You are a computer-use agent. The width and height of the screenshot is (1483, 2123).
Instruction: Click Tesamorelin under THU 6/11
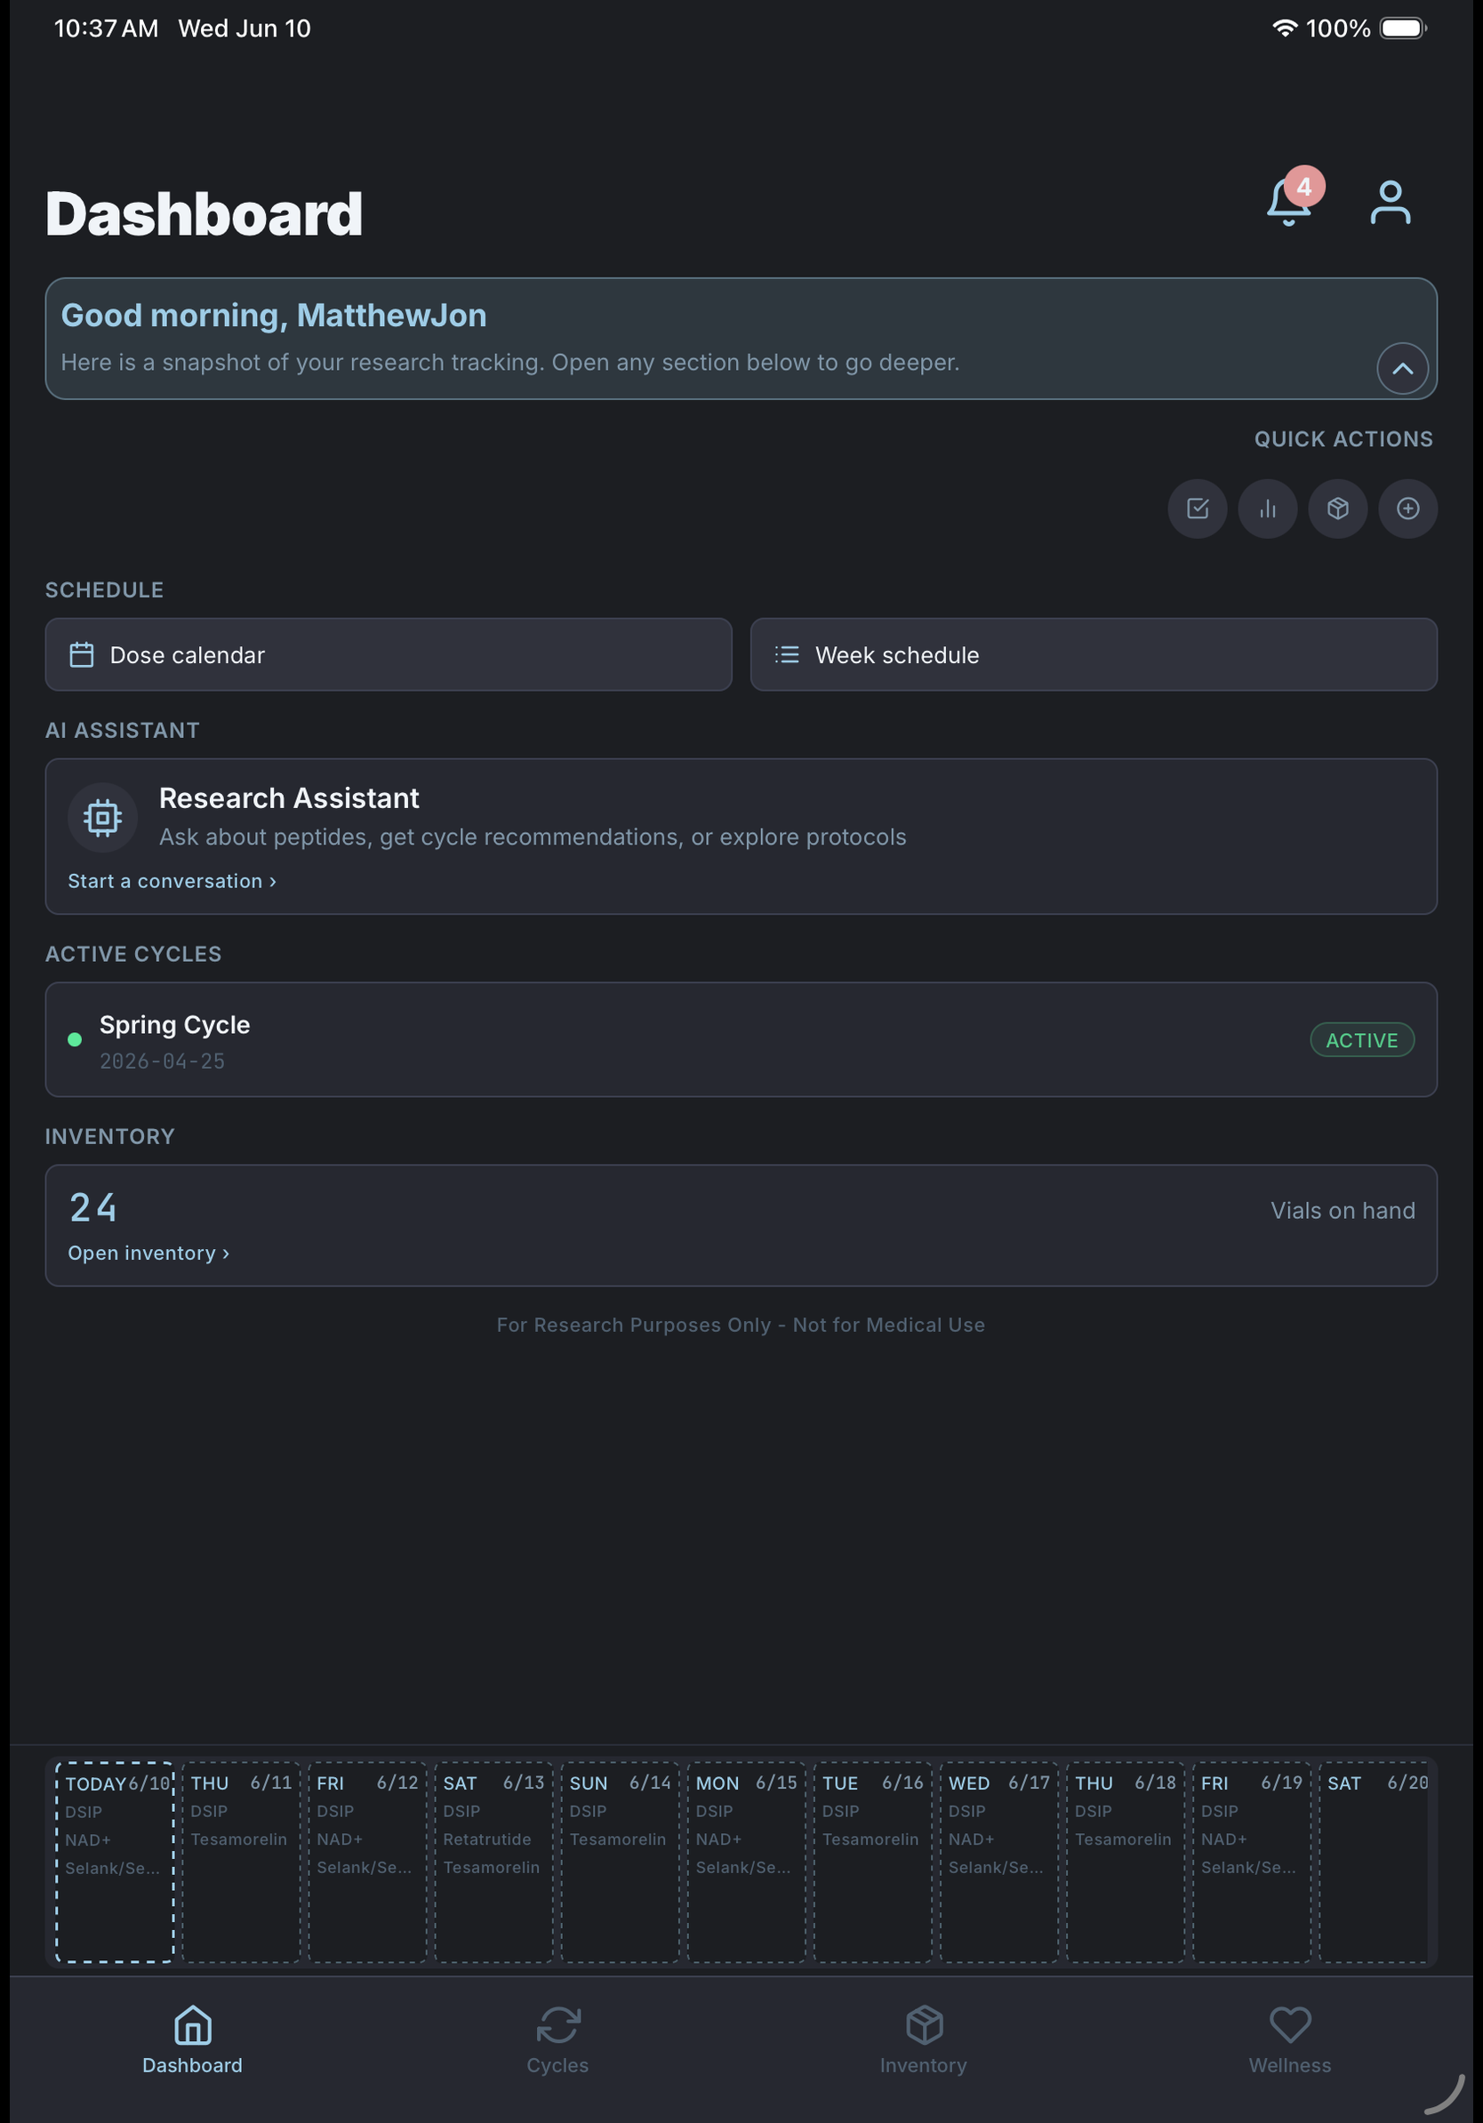[x=238, y=1839]
